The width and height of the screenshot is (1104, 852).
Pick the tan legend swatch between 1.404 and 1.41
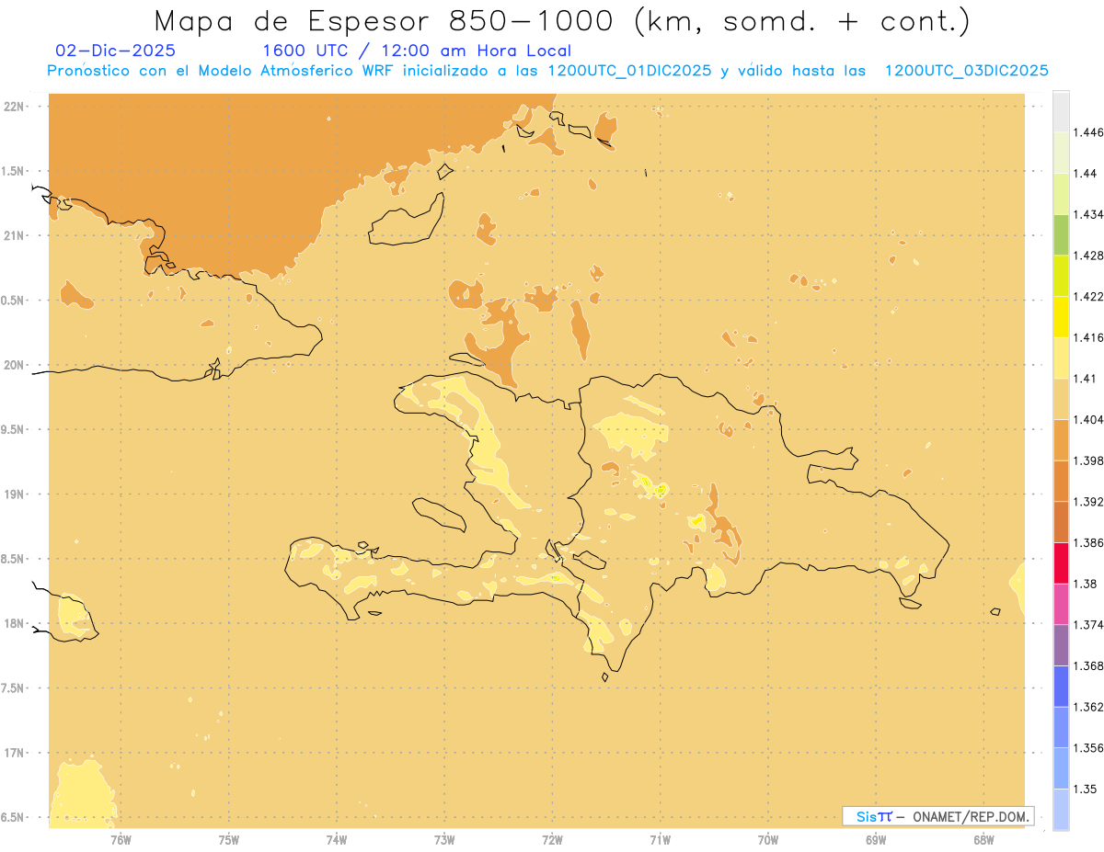(1061, 399)
